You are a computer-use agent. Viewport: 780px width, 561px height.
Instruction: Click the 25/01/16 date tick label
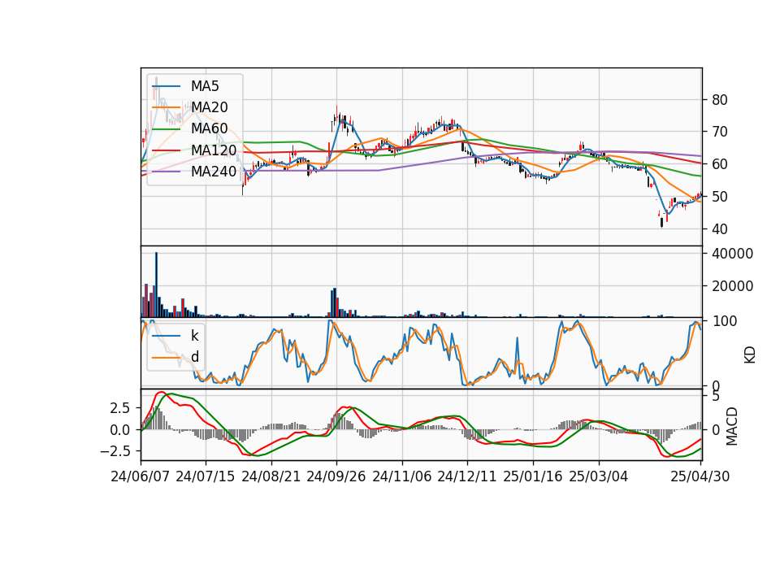(533, 477)
